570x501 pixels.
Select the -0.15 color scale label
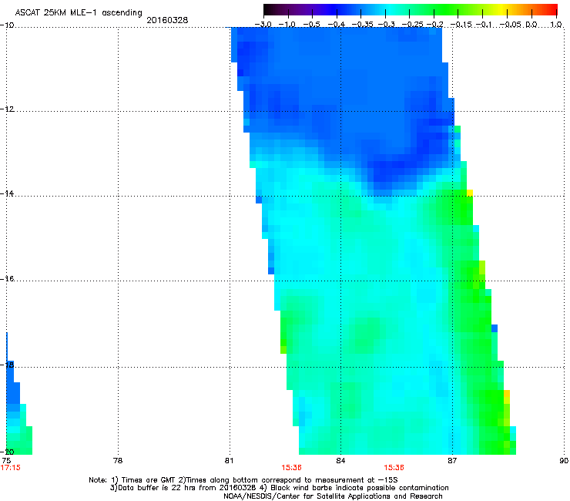461,25
